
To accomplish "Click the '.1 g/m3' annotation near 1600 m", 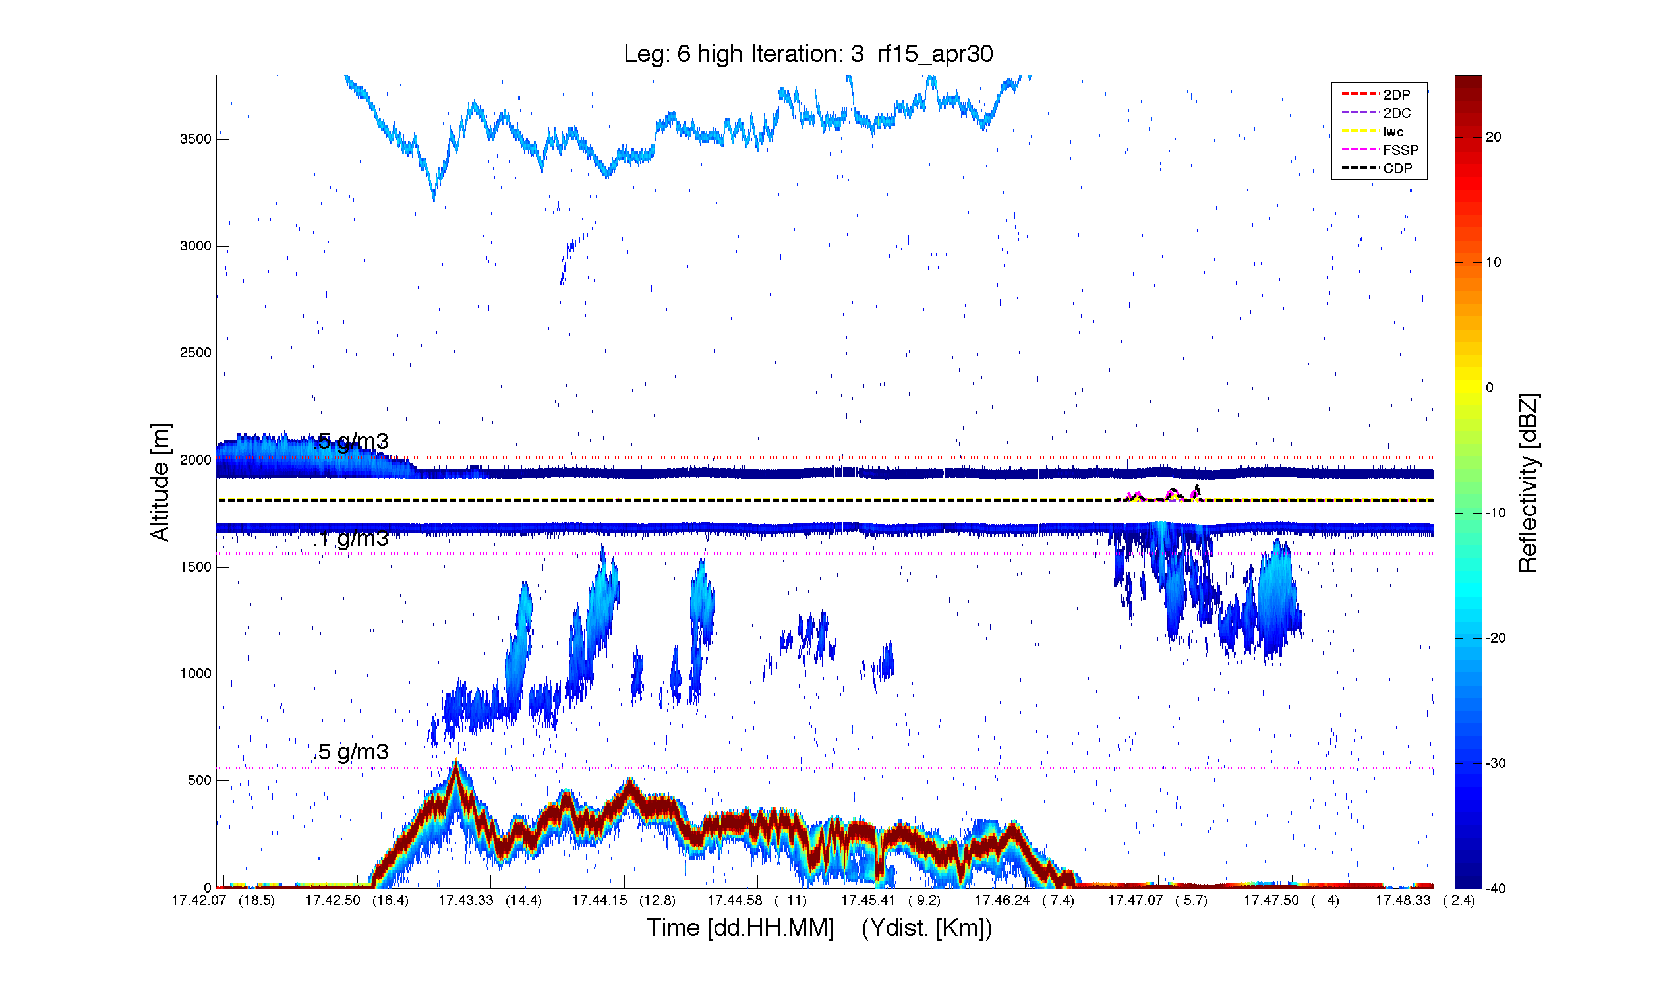I will coord(351,539).
